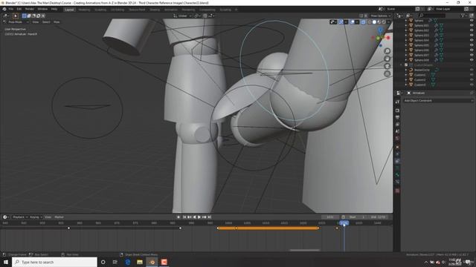Click the pan view hand gizmo
Screen dimensions: 476x267
coord(387,59)
